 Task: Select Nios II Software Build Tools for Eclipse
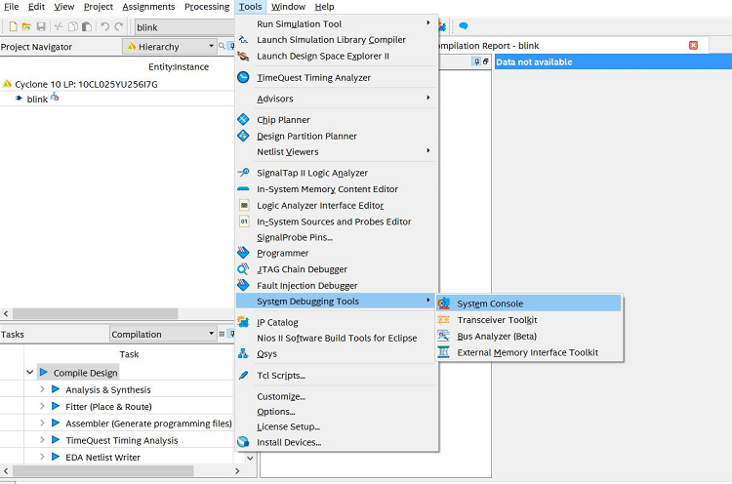click(x=337, y=338)
